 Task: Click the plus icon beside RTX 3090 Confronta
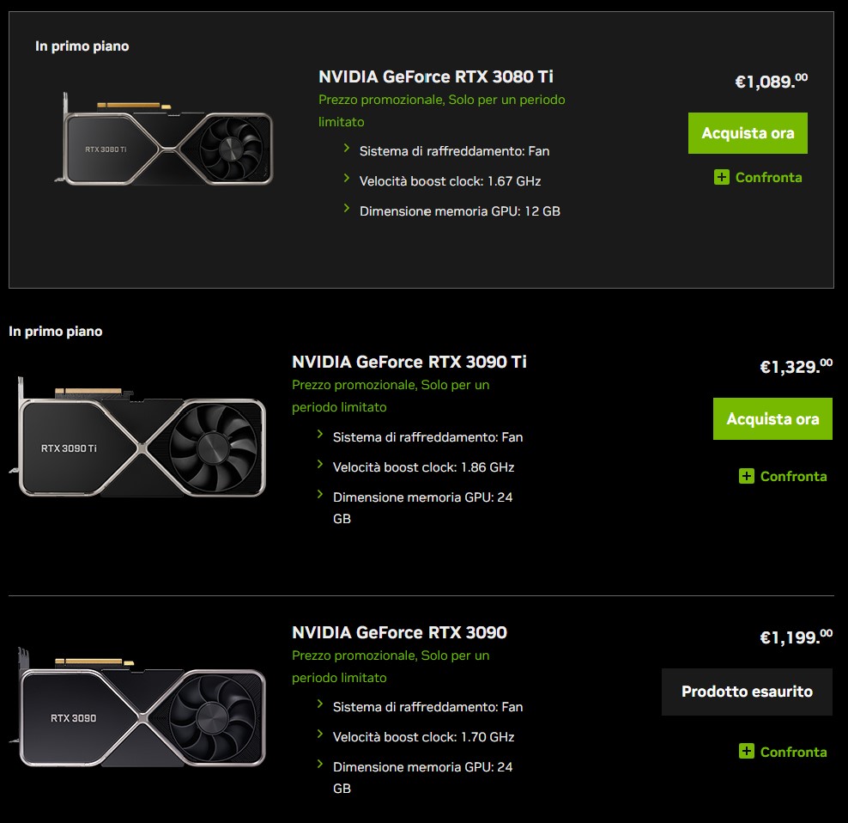[747, 752]
